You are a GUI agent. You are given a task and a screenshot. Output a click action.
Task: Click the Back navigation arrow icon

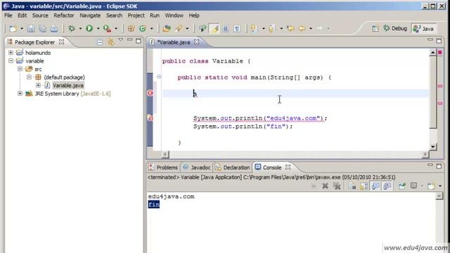coord(302,28)
